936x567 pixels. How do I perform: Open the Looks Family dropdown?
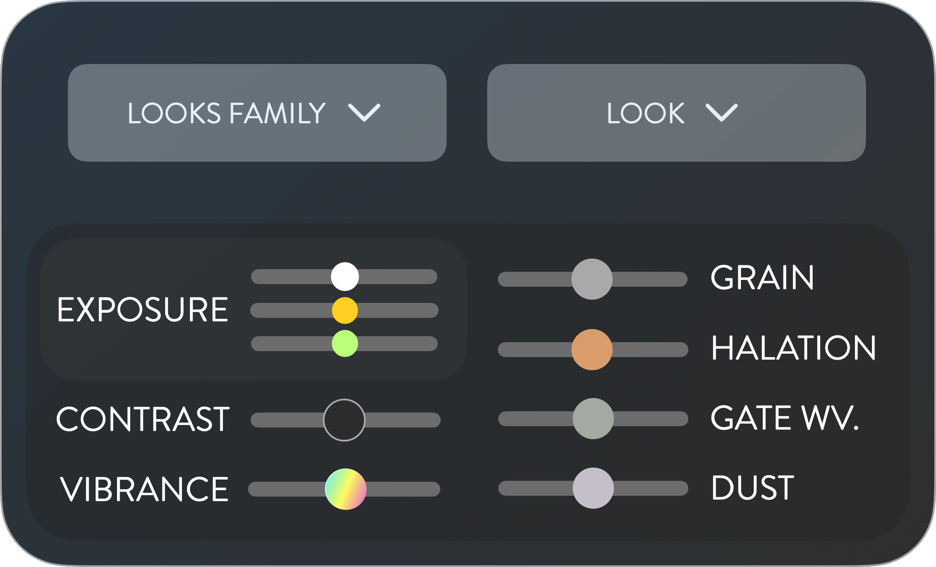click(257, 113)
